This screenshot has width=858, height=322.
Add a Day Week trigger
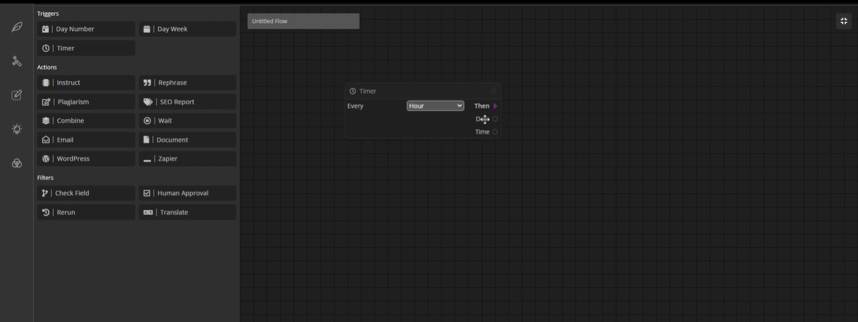tap(187, 29)
